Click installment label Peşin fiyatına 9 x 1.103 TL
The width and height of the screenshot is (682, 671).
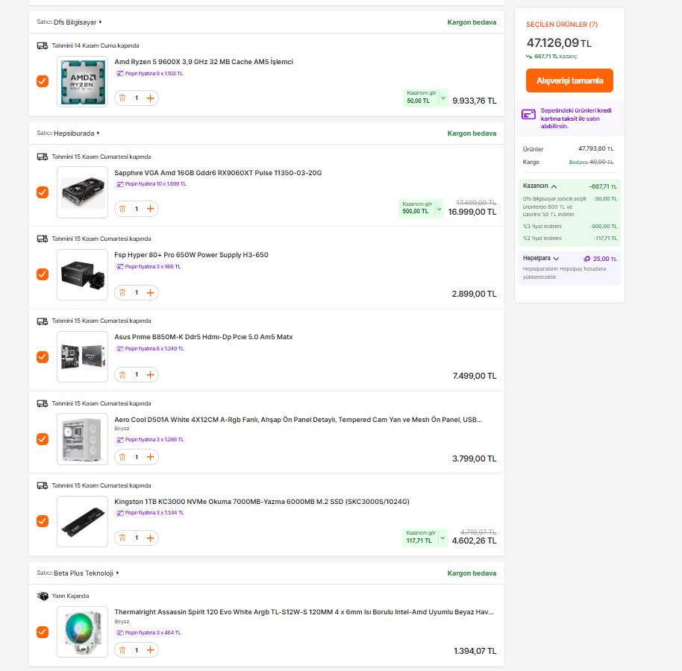click(150, 74)
